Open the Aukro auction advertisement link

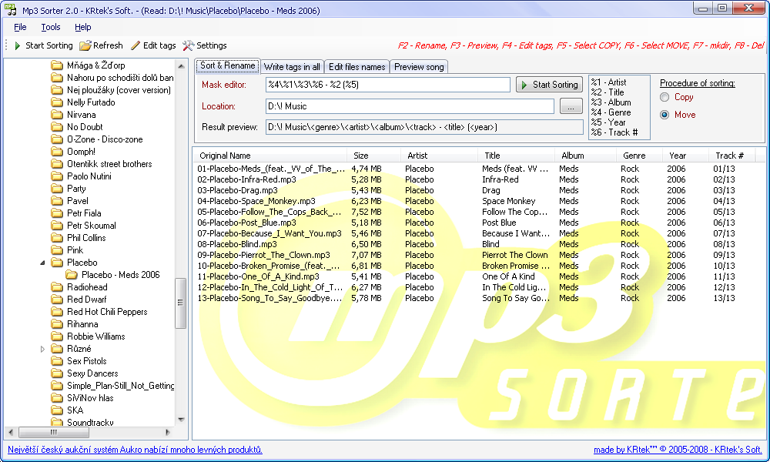135,450
